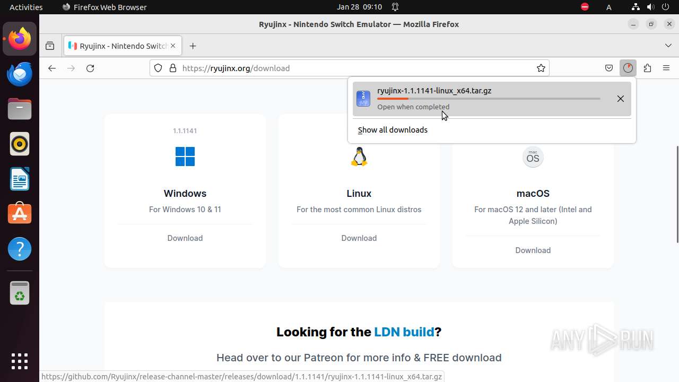The image size is (679, 382).
Task: Click the macOS logo icon
Action: [x=533, y=157]
